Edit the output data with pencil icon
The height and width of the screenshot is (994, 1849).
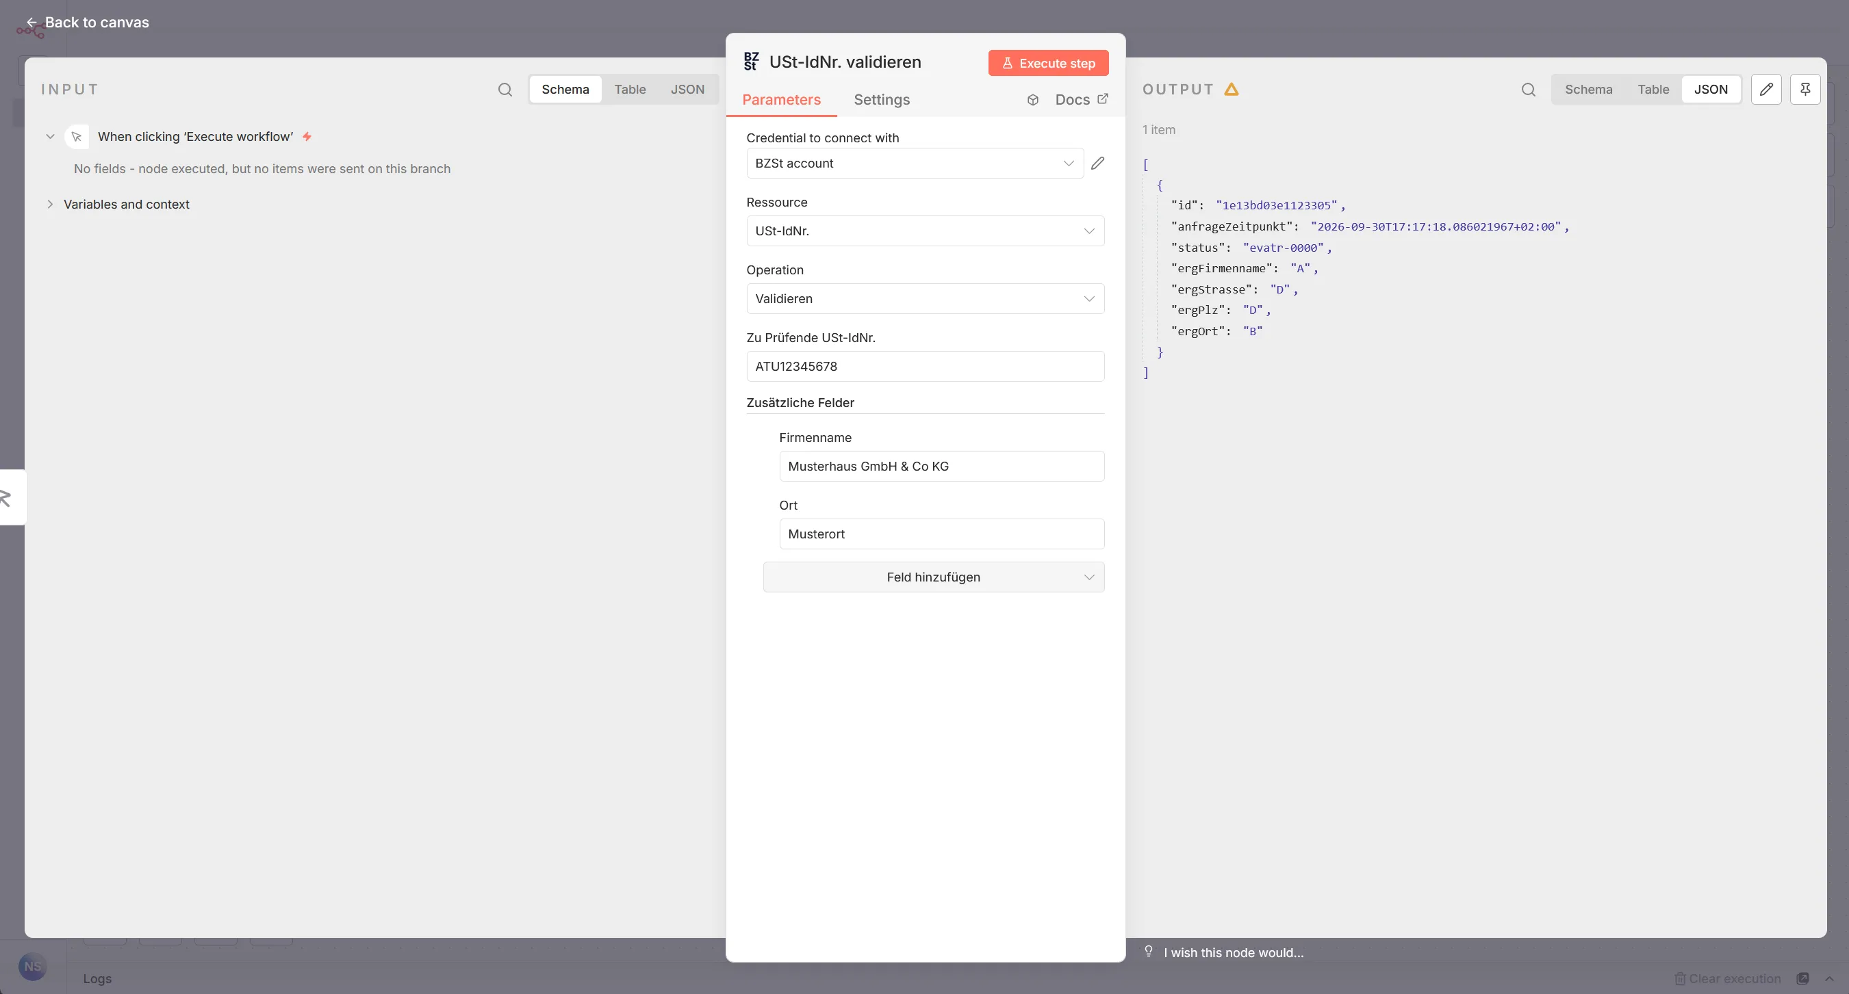click(1765, 90)
